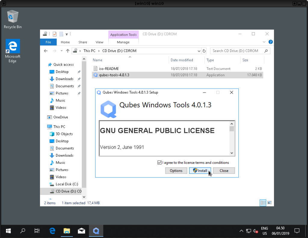Switch to Qubes installer taskbar icon

click(x=96, y=231)
